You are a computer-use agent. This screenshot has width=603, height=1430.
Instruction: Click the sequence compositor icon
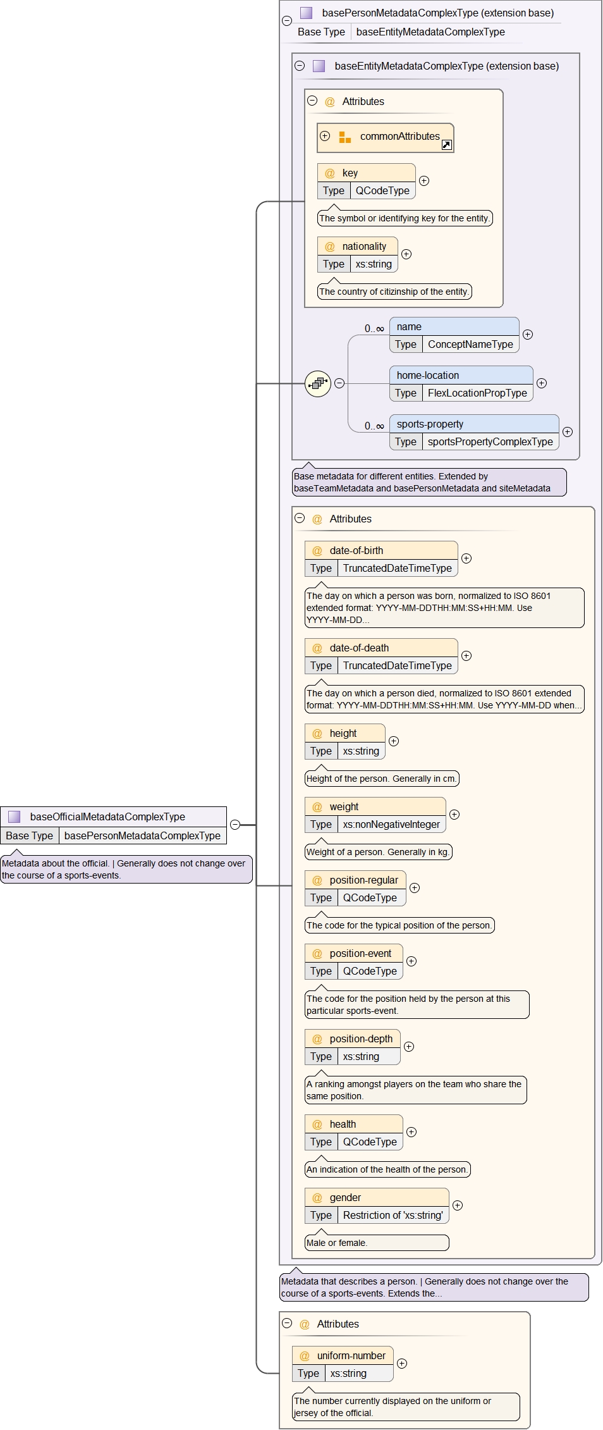(318, 383)
